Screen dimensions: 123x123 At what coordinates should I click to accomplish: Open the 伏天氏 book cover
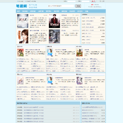click(23, 21)
